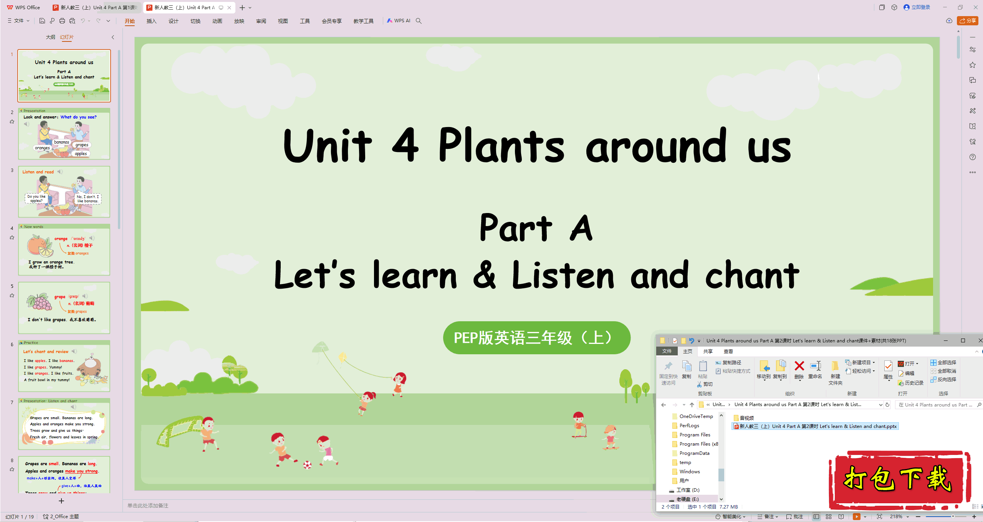Open the 设计 ribbon tab
The width and height of the screenshot is (983, 522).
click(x=173, y=21)
